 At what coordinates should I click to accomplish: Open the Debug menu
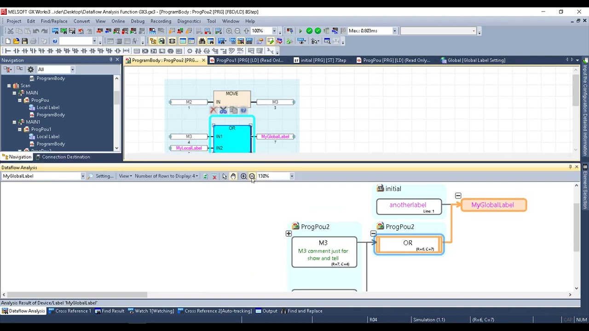[x=138, y=21]
